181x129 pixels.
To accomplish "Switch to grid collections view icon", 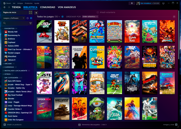I will 31,12.
